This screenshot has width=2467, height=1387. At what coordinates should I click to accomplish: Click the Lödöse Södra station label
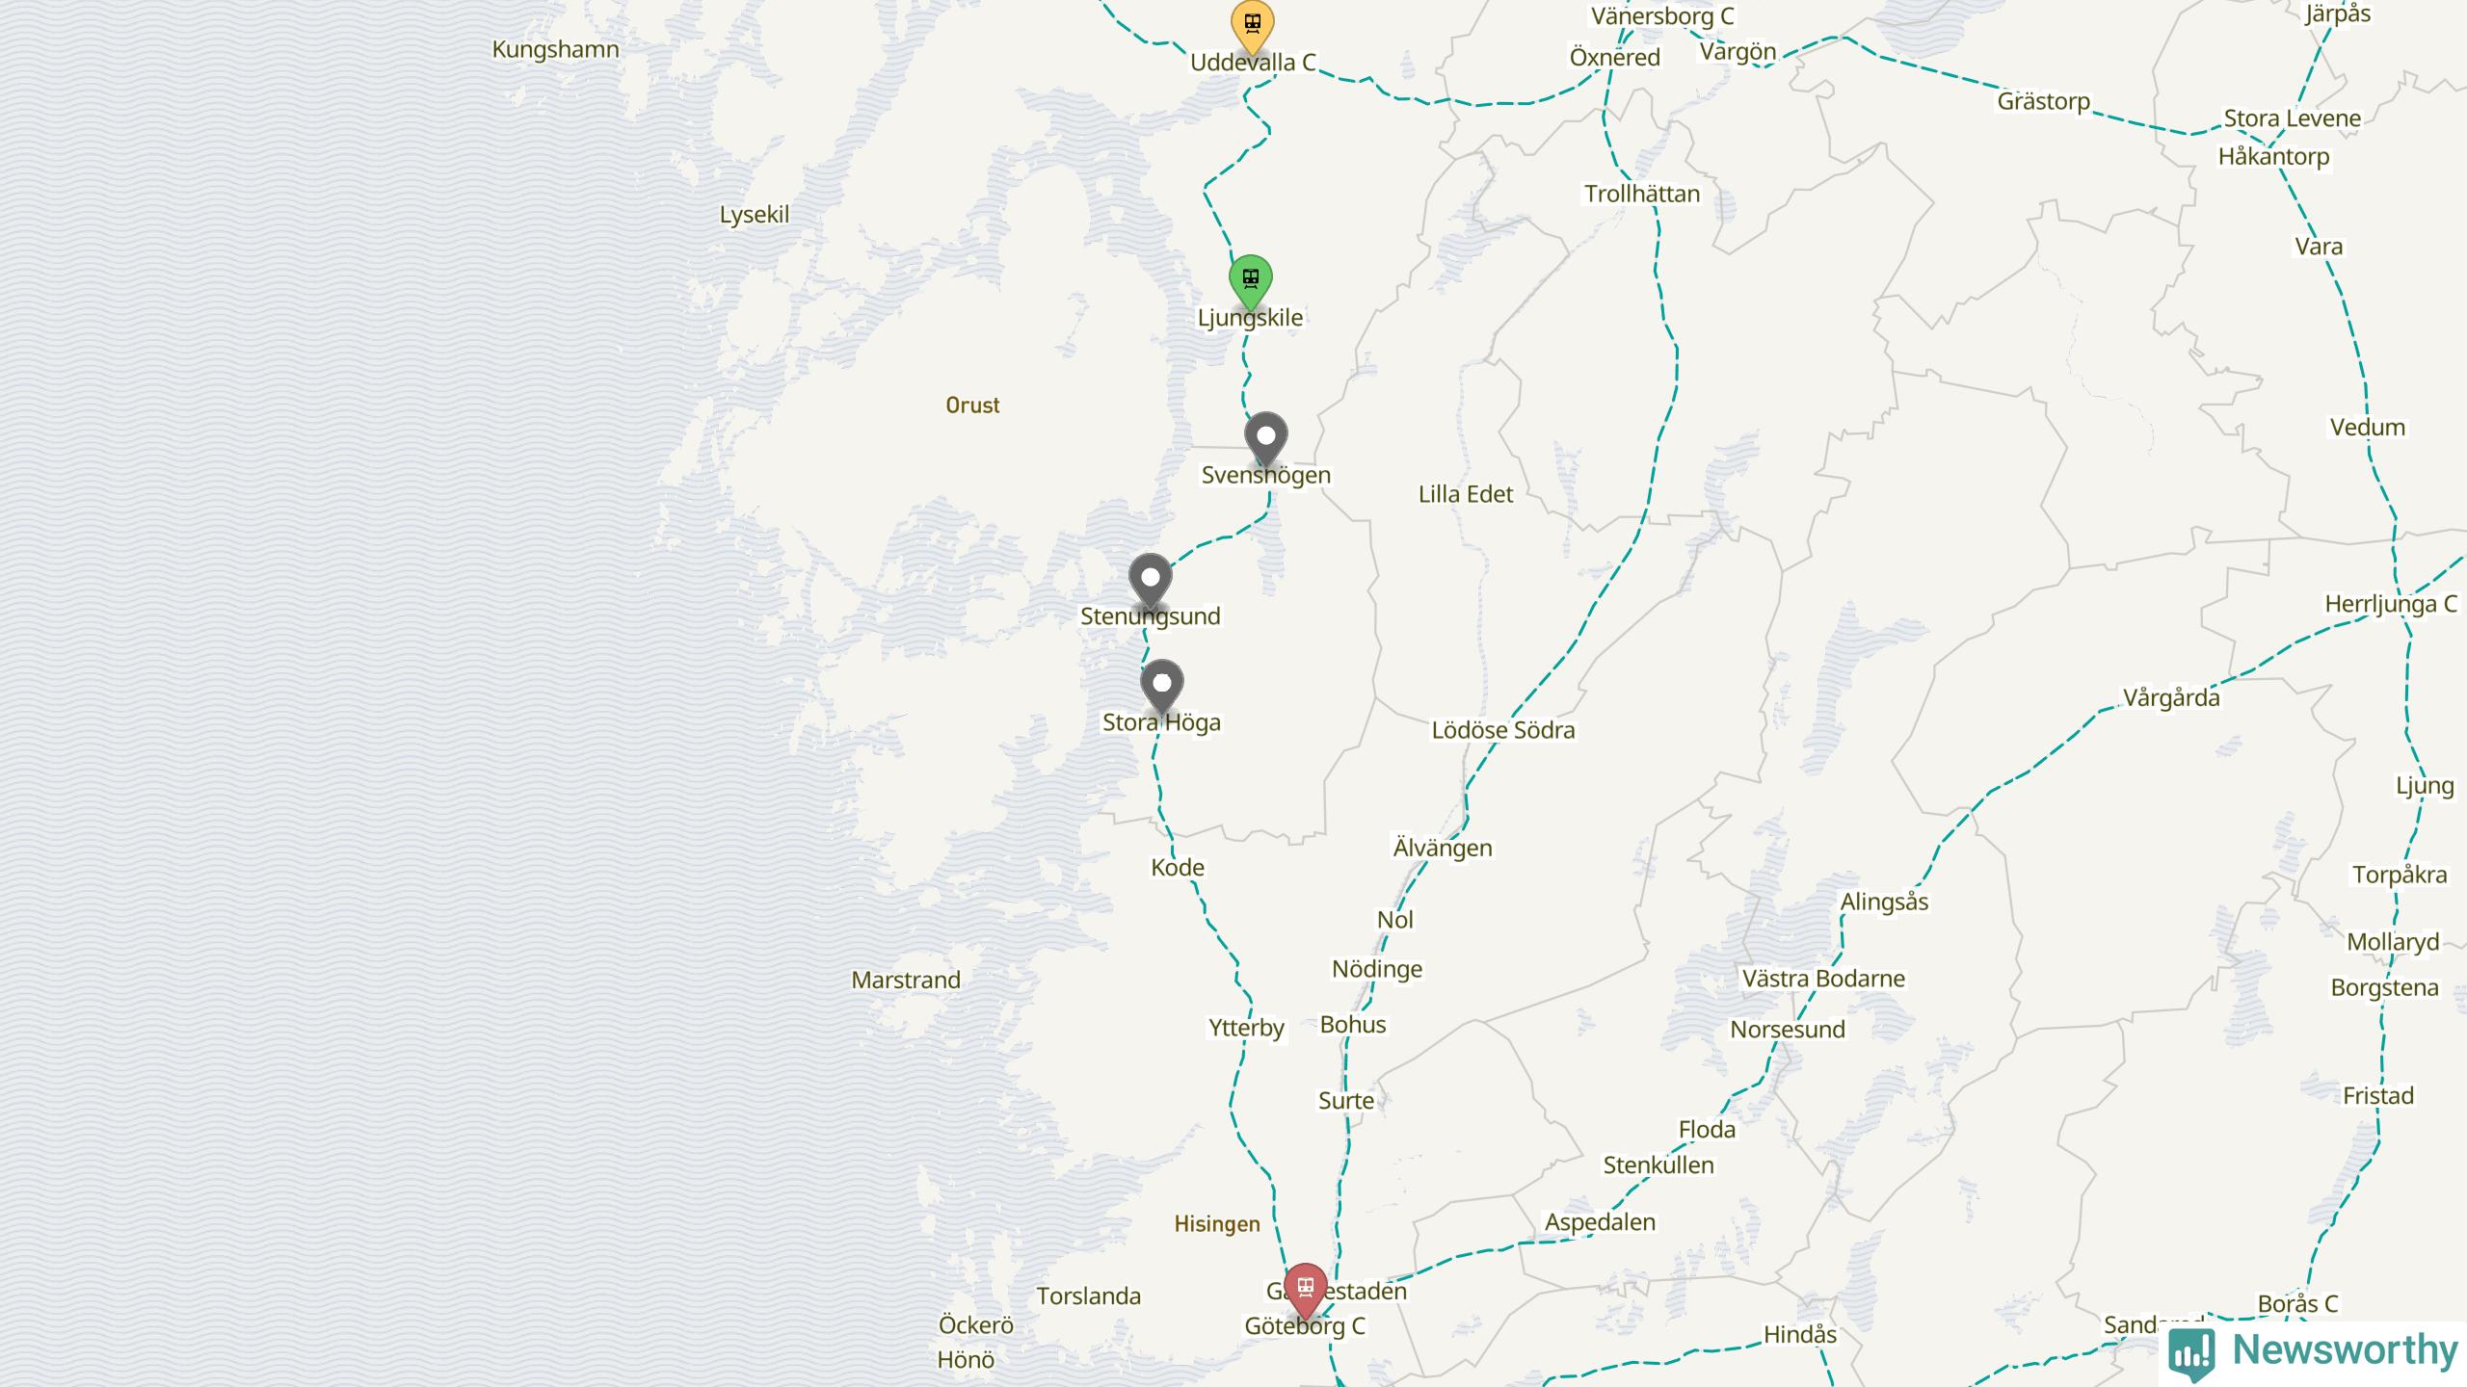pyautogui.click(x=1502, y=730)
